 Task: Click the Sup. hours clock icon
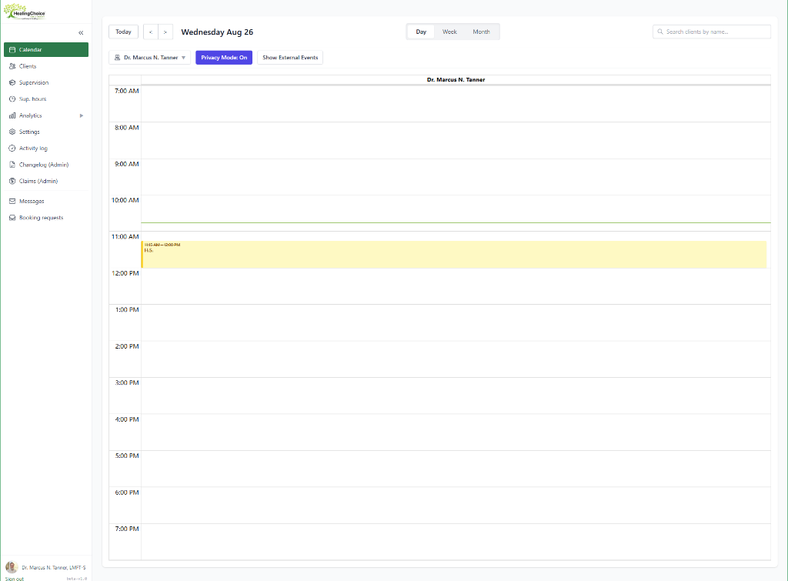click(12, 99)
